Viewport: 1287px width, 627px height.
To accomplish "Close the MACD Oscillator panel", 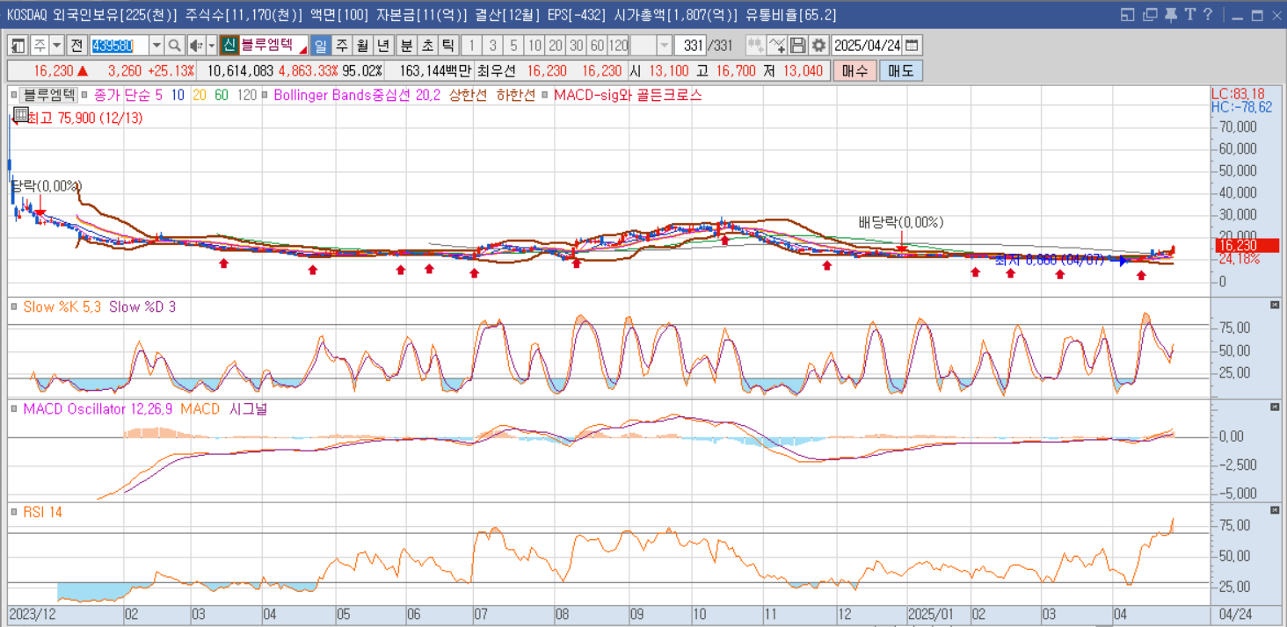I will (x=1275, y=407).
